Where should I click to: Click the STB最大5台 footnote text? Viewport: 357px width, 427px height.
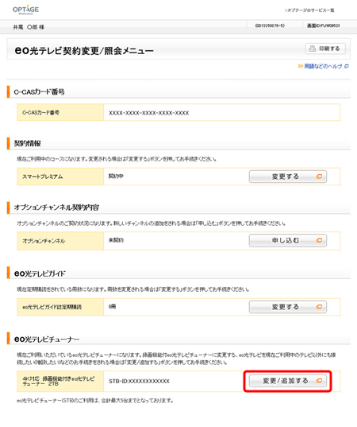[x=95, y=401]
